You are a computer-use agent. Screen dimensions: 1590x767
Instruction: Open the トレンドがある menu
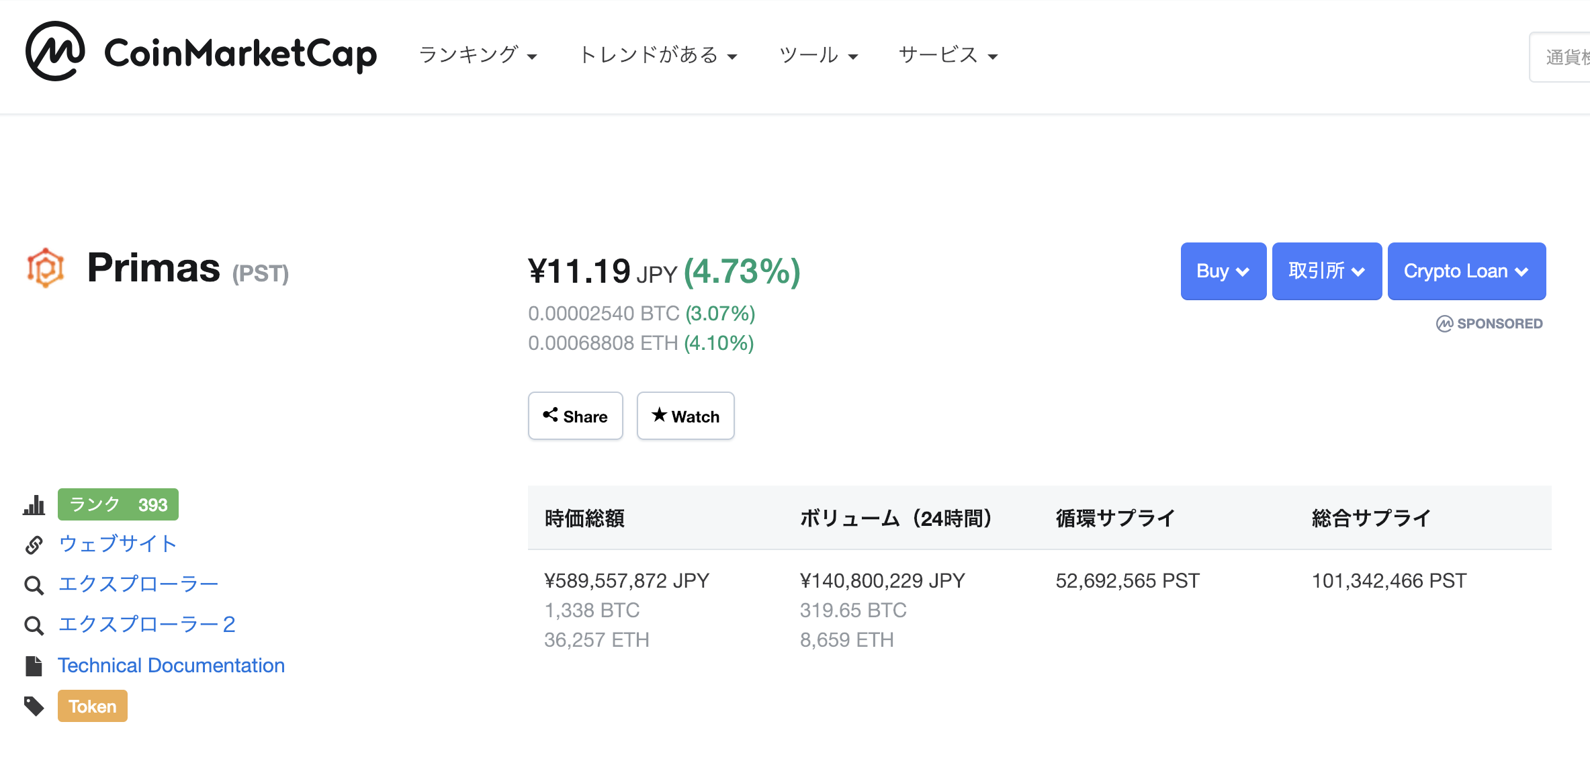[x=658, y=55]
